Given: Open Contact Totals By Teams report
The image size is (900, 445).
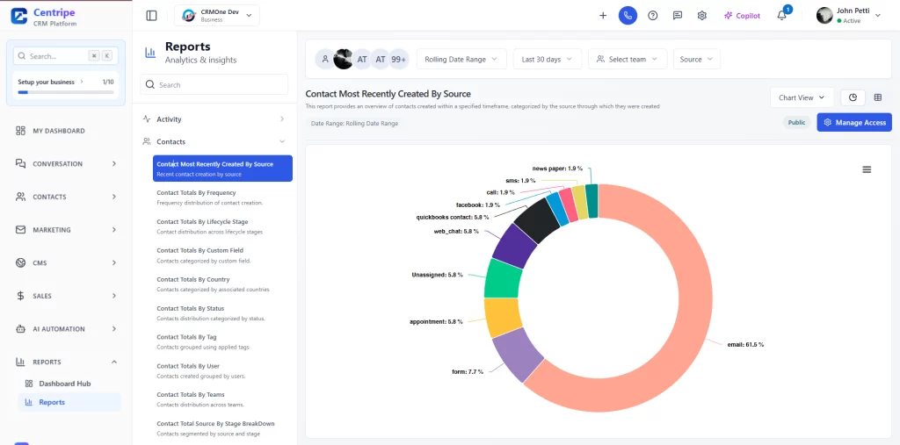Looking at the screenshot, I should pos(222,399).
